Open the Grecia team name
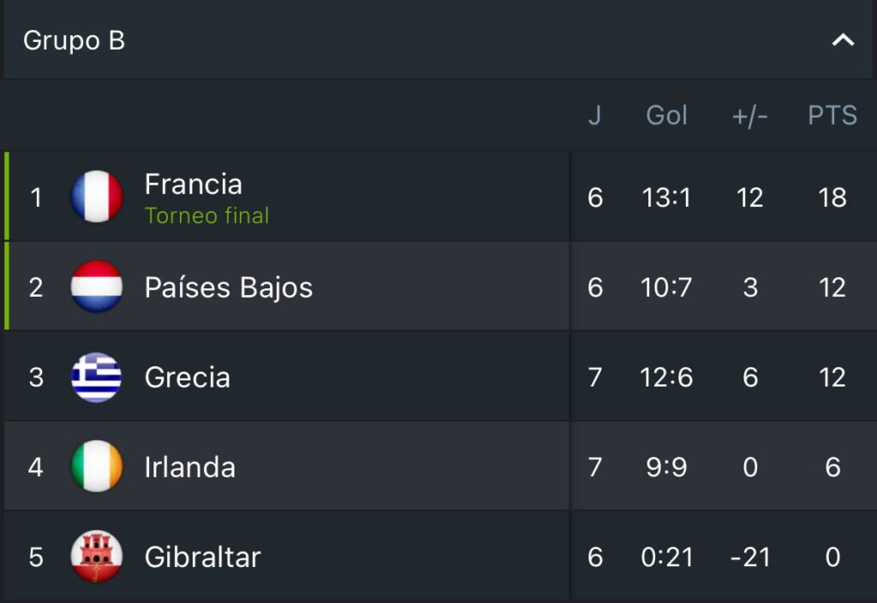877x603 pixels. 188,377
